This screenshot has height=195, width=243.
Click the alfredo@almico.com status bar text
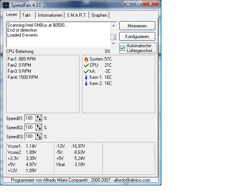point(132,180)
